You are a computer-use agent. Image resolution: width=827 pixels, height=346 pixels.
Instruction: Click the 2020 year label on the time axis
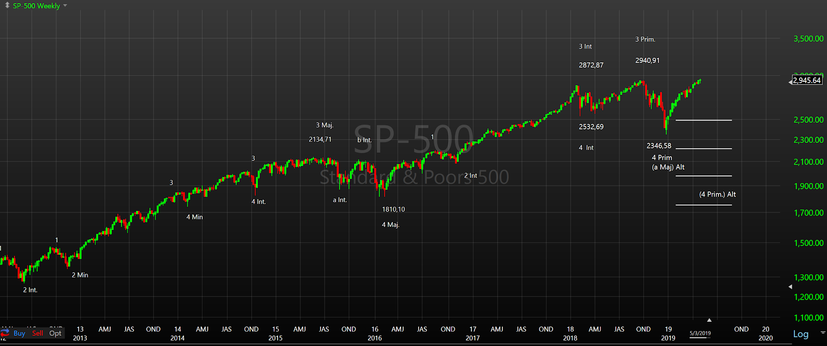click(765, 338)
